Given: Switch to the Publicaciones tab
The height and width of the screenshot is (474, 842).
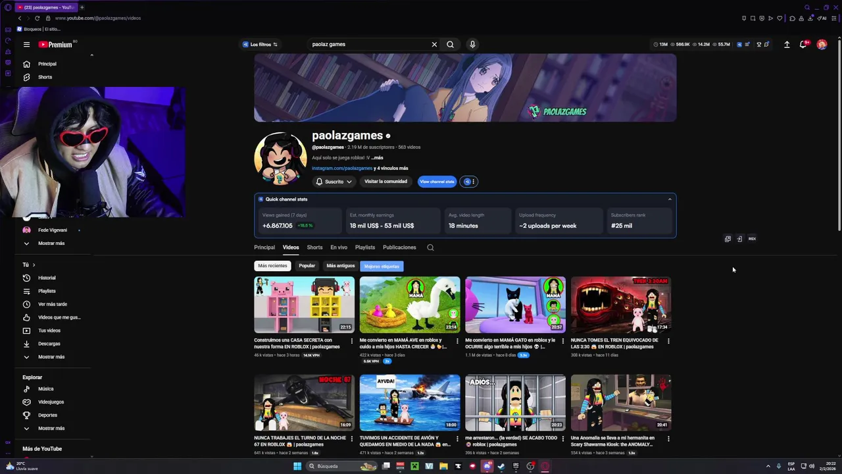Looking at the screenshot, I should 399,248.
